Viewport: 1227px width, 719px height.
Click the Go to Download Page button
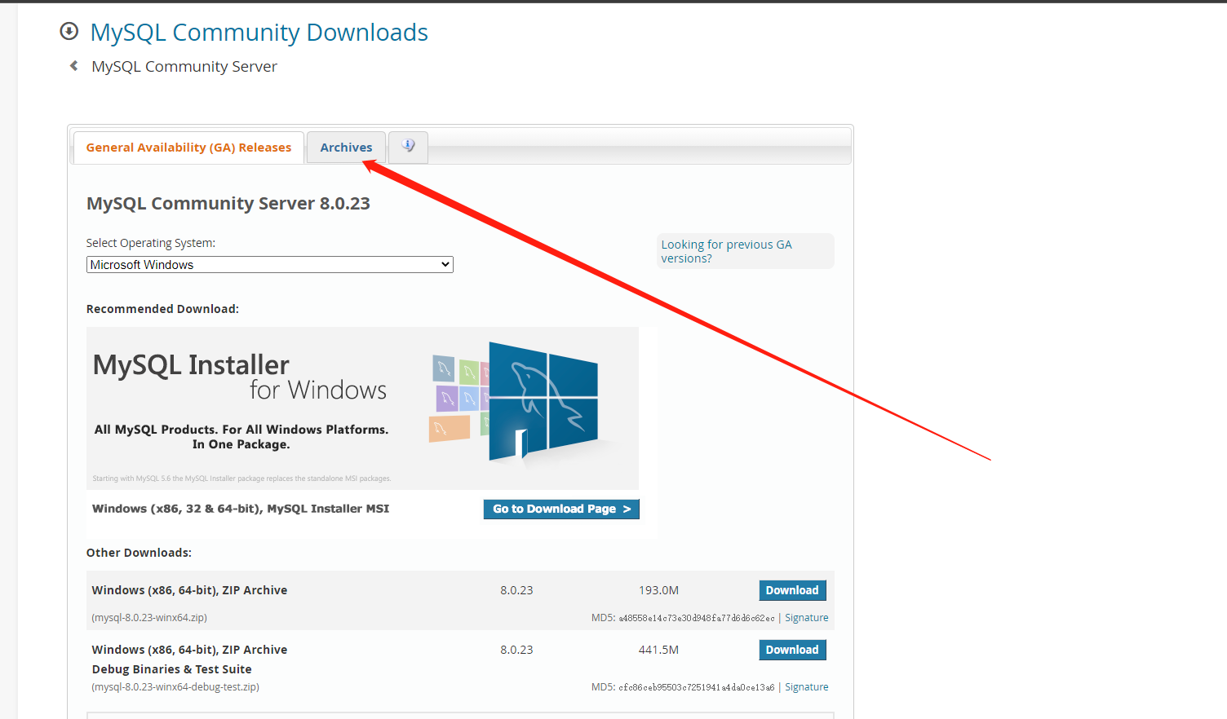pos(561,509)
